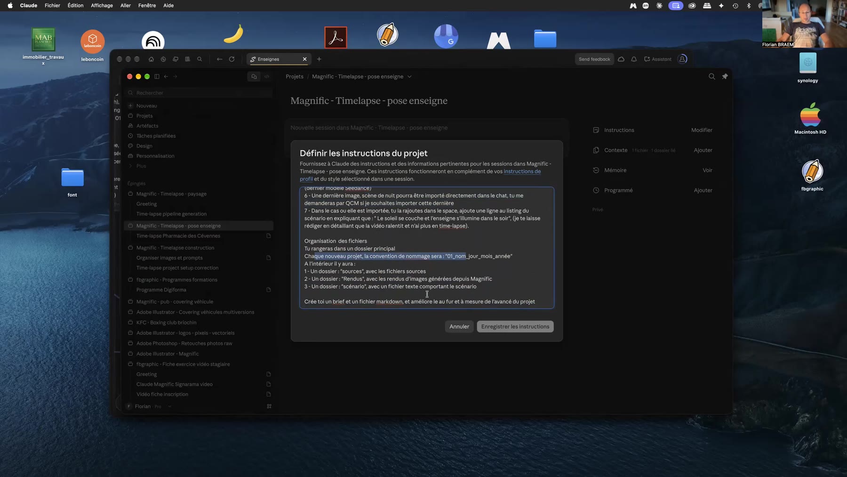Click the search icon at the project's top right
Viewport: 847px width, 477px height.
711,76
